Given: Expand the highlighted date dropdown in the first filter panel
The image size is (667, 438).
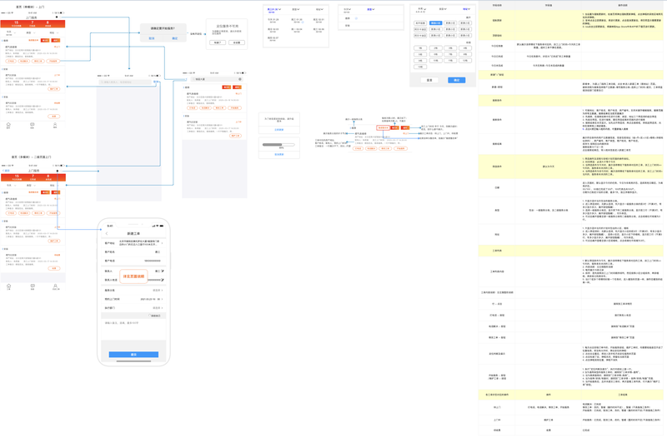Looking at the screenshot, I should click(273, 10).
